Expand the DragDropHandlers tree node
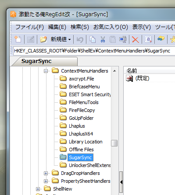Screen dimensions: 175x195 tap(46, 173)
